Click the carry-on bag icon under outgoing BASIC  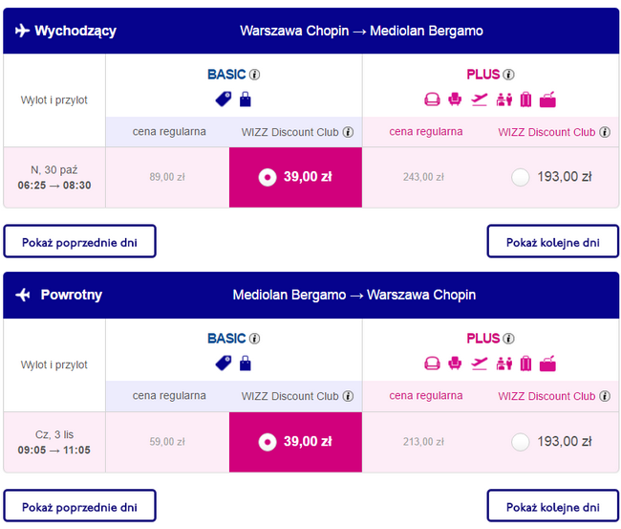pos(245,99)
